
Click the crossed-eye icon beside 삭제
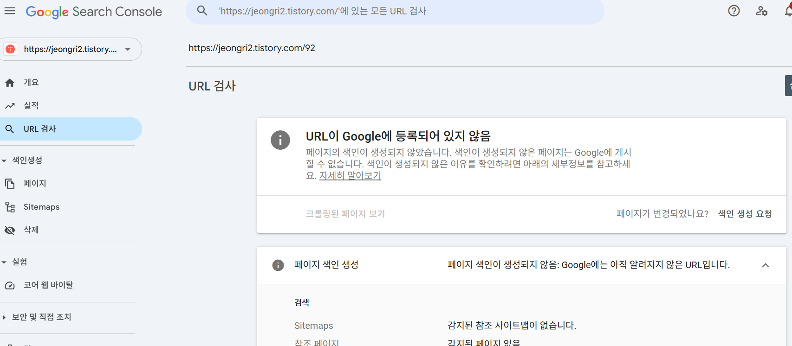click(x=10, y=230)
